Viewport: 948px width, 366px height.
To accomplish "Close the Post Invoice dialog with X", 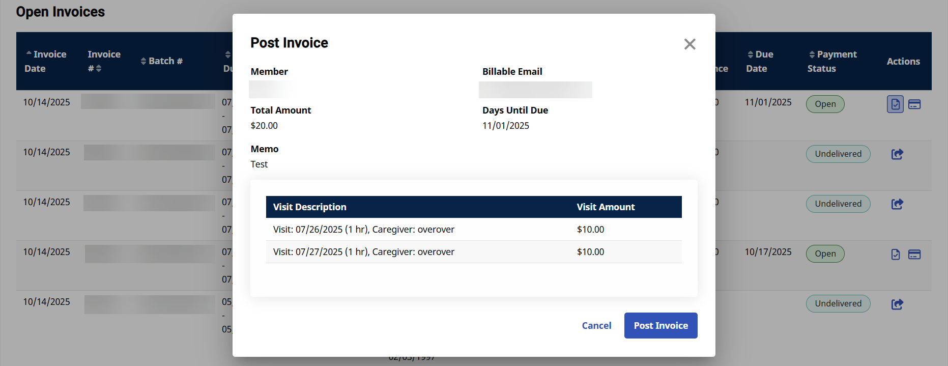I will point(690,44).
